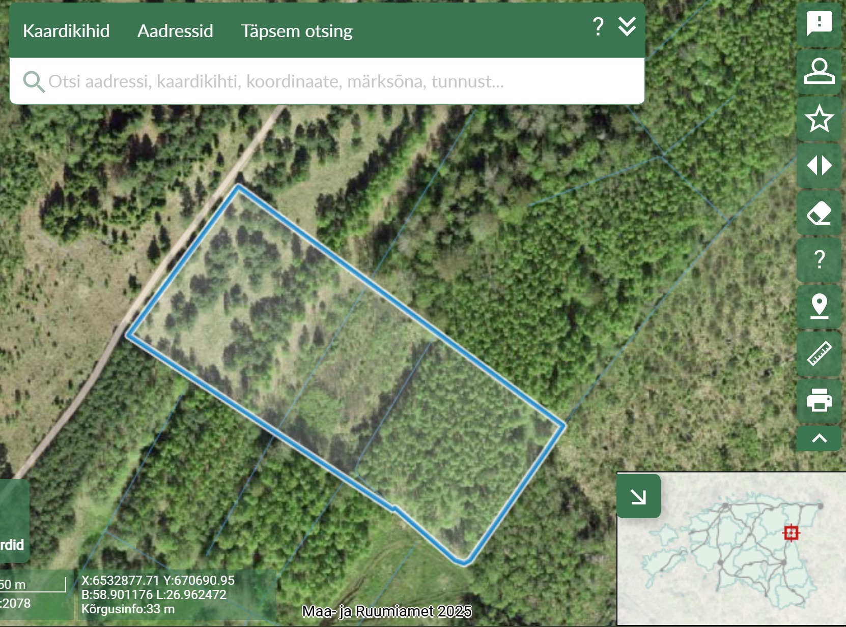Switch to the Aadressid tab
The width and height of the screenshot is (846, 627).
pyautogui.click(x=175, y=31)
